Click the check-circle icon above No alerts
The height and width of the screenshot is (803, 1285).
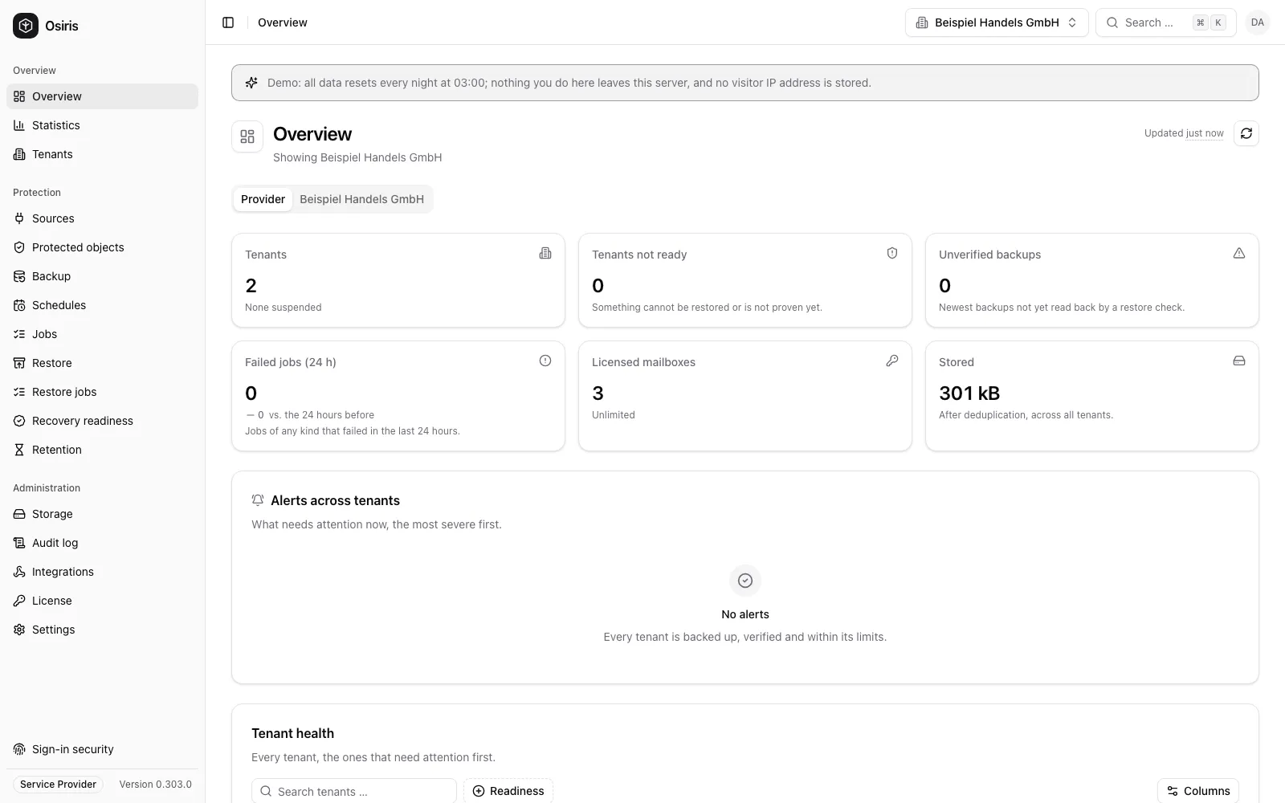click(745, 581)
